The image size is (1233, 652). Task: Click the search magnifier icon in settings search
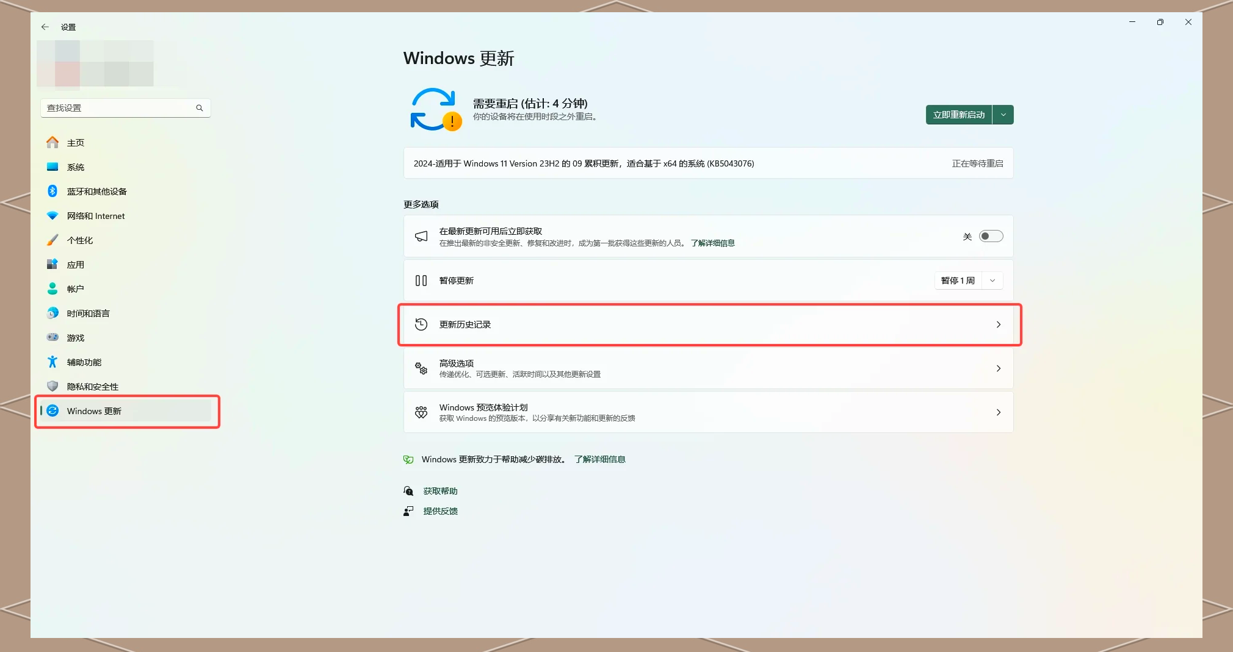pos(199,108)
